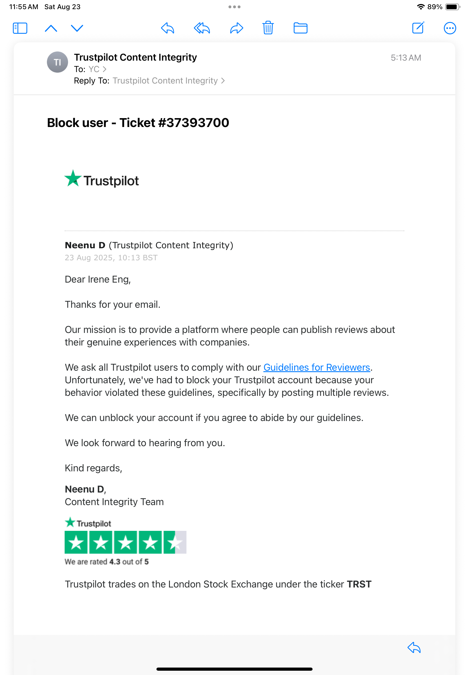The height and width of the screenshot is (675, 469).
Task: Tap the TI sender avatar
Action: coord(57,62)
